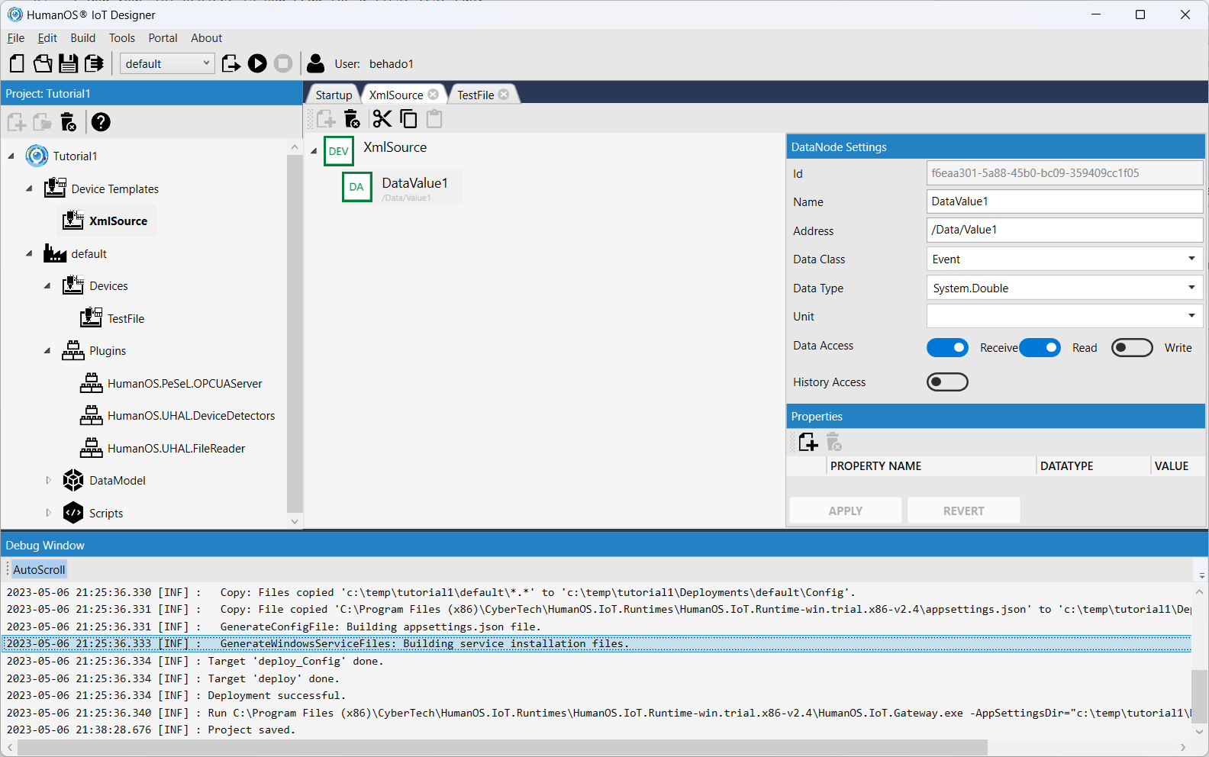
Task: Select the DA DataValue1 node icon
Action: coord(357,187)
